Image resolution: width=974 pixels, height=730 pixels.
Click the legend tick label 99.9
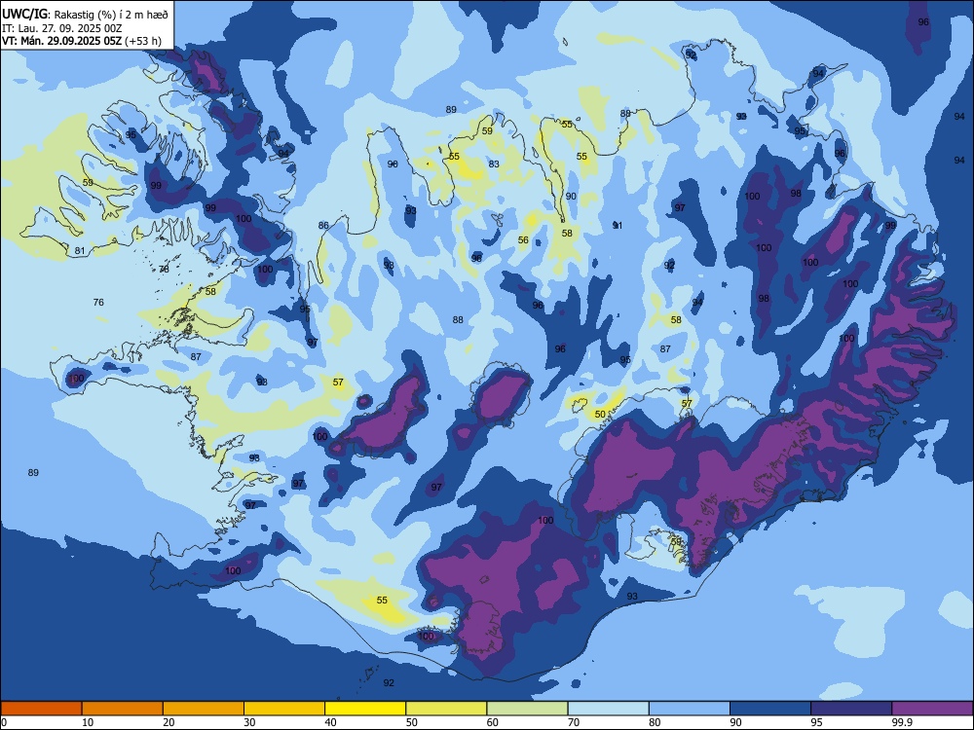pyautogui.click(x=901, y=722)
